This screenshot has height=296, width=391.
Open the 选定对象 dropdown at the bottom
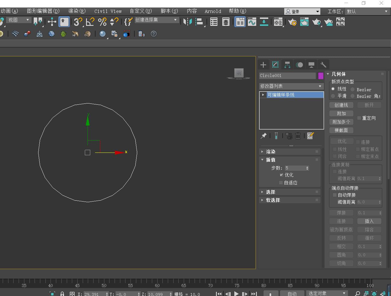click(327, 293)
